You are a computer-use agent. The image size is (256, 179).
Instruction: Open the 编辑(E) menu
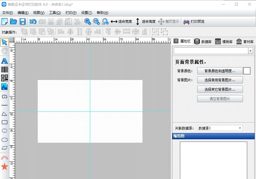coord(23,12)
